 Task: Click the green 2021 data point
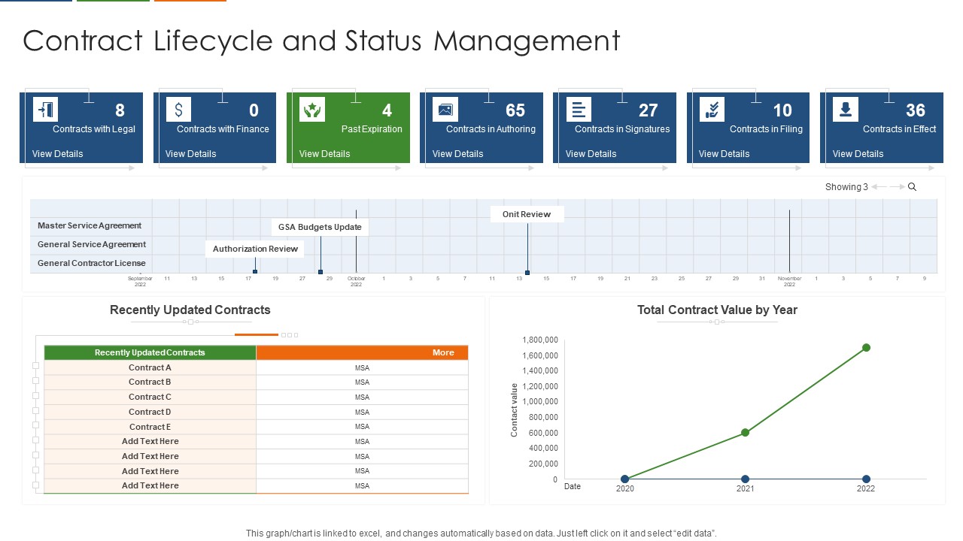(x=745, y=433)
